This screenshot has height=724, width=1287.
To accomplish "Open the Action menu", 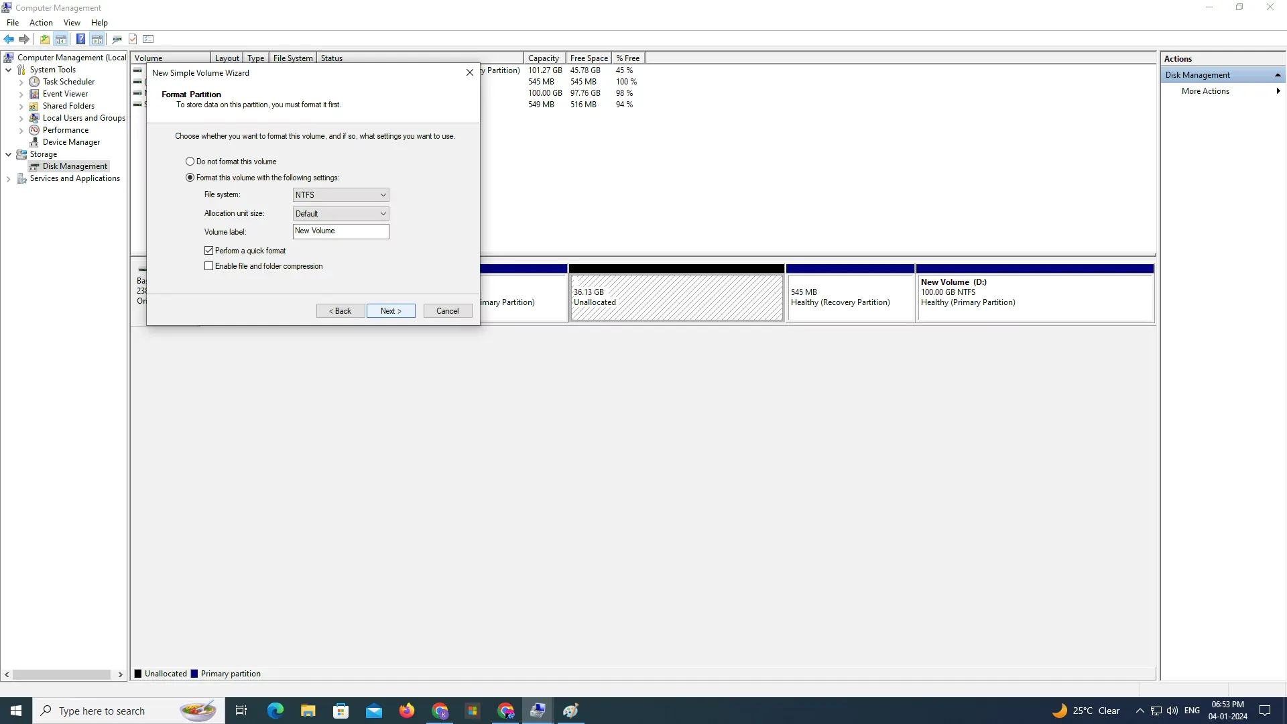I will coord(41,22).
